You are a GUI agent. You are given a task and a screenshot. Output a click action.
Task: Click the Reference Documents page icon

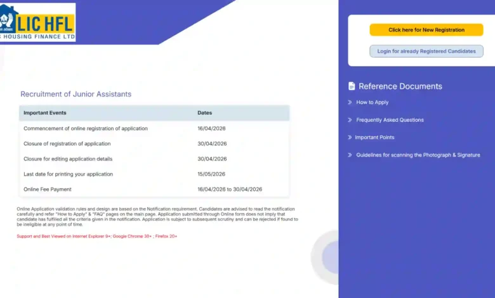(x=352, y=86)
